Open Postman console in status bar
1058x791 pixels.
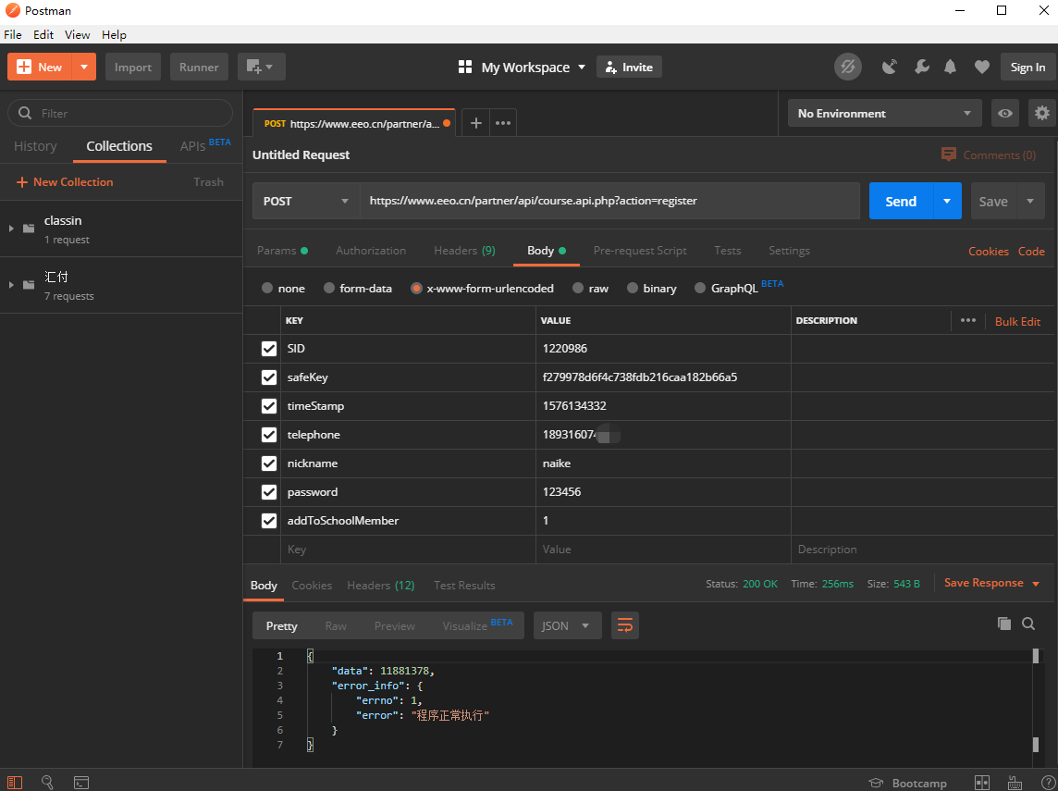pos(81,783)
